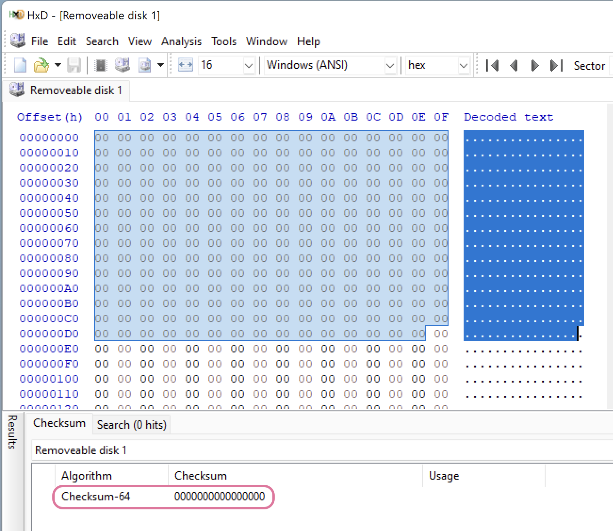Click the Algorithm column header

tap(112, 476)
